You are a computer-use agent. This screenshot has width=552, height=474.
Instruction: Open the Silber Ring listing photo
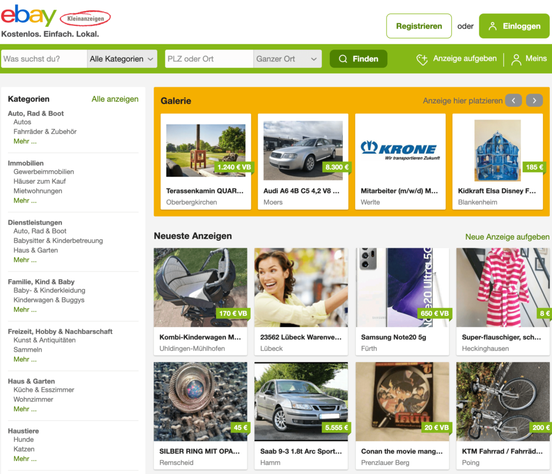[201, 402]
